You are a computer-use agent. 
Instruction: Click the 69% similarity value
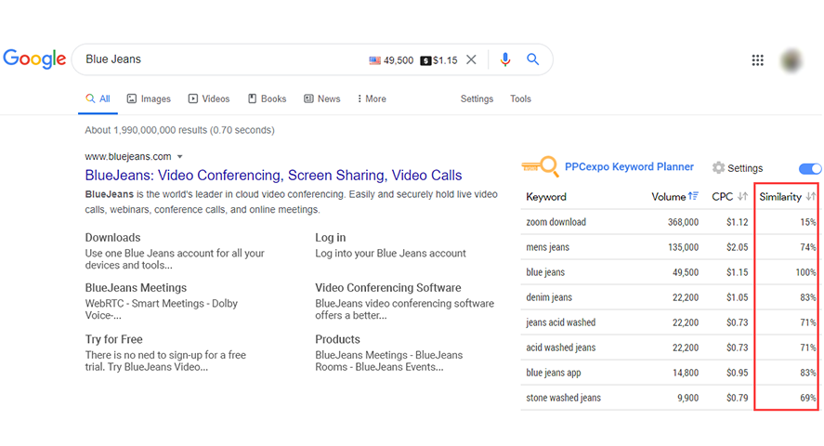click(x=807, y=399)
